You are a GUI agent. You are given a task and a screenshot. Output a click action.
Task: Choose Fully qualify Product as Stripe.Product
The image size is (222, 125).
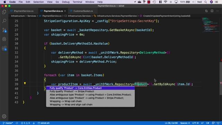click(x=91, y=91)
